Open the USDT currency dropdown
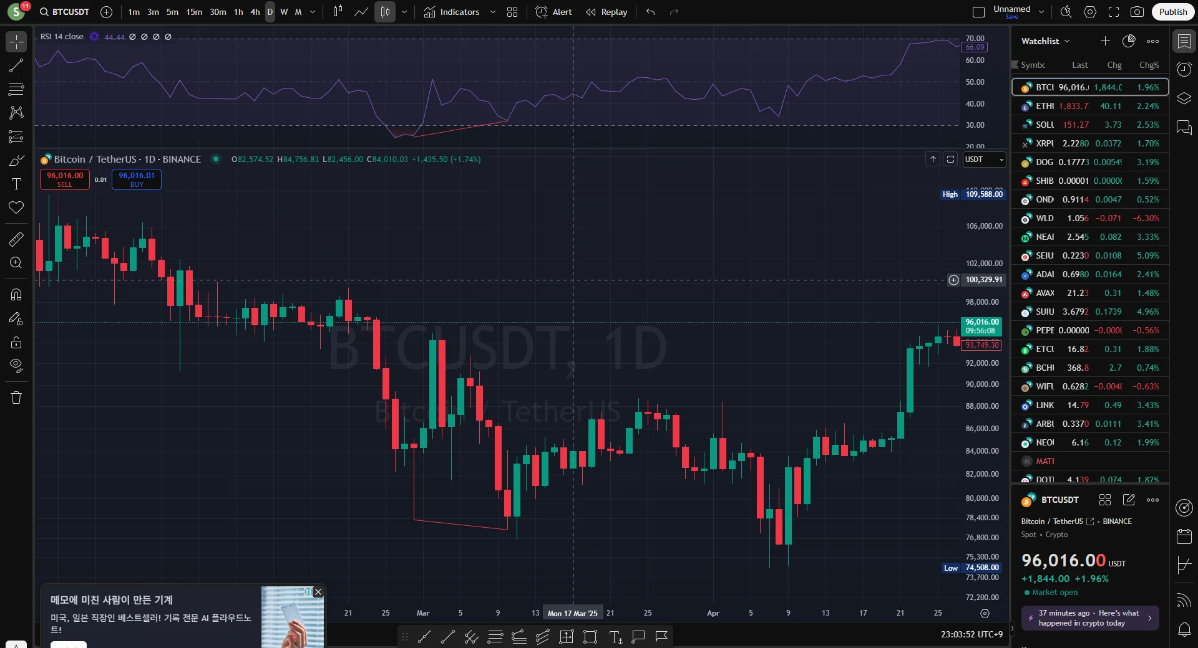Viewport: 1198px width, 648px height. (984, 160)
